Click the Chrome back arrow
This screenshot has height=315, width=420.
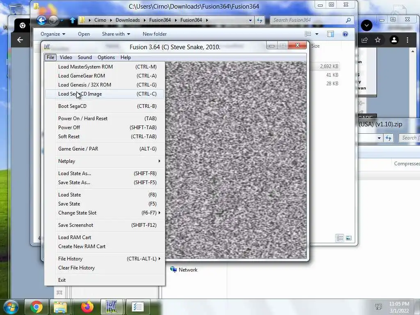pos(20,40)
